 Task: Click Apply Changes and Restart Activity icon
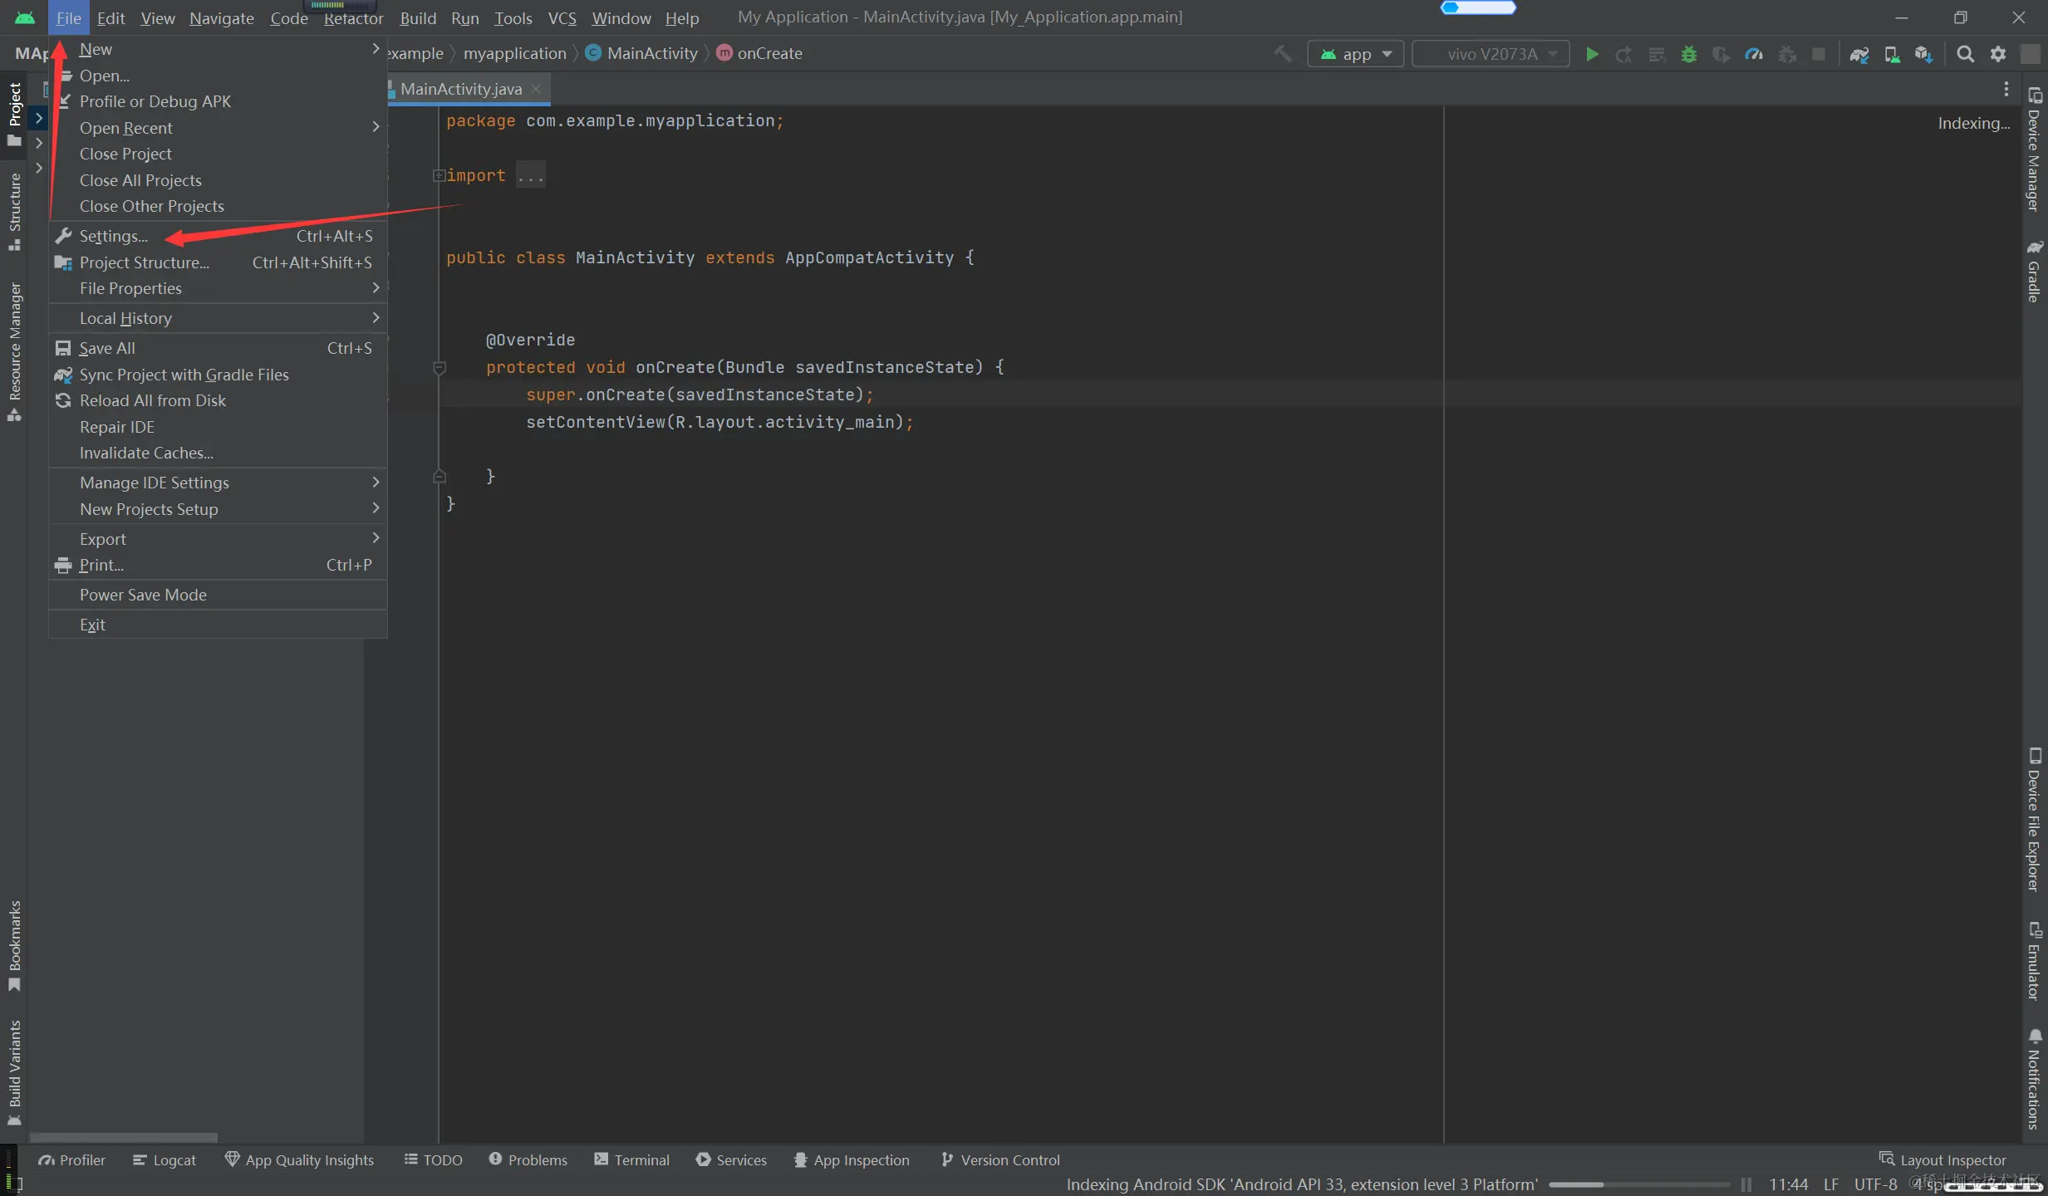click(1623, 54)
